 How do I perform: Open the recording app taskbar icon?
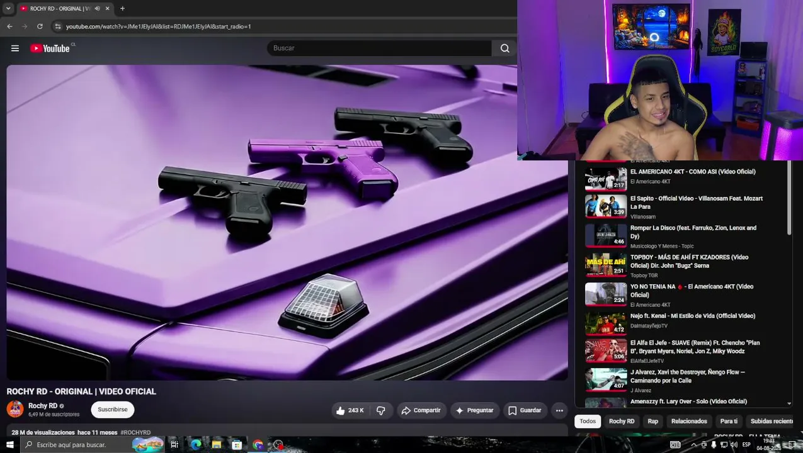278,445
